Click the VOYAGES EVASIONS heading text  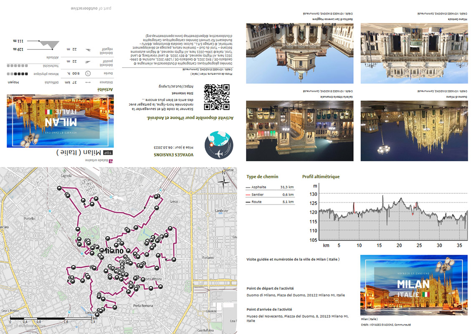click(173, 154)
